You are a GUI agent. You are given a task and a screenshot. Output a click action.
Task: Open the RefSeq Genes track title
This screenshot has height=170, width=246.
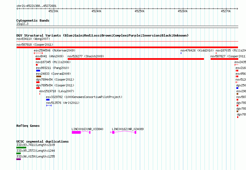click(x=28, y=126)
